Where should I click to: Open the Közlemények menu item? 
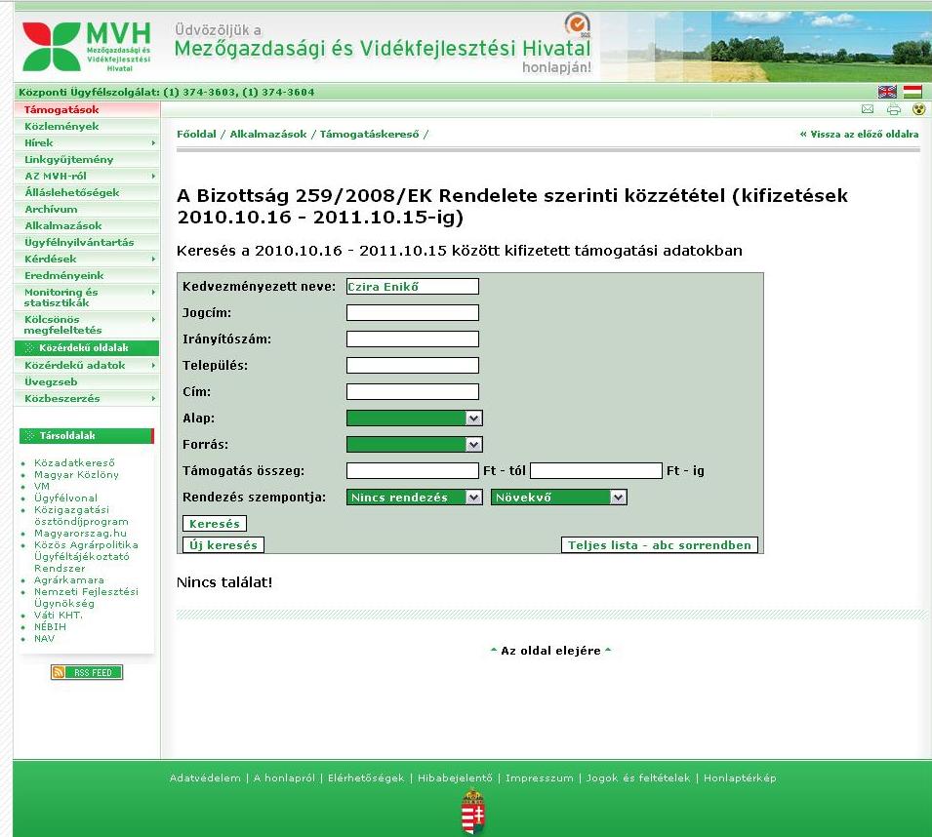[87, 127]
